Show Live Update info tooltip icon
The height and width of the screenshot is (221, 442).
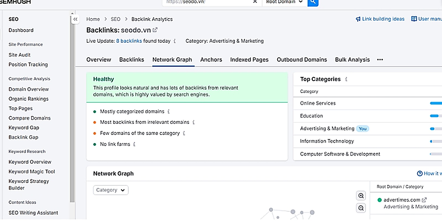coord(175,41)
